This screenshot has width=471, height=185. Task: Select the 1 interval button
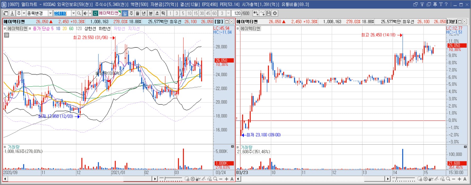(170, 13)
